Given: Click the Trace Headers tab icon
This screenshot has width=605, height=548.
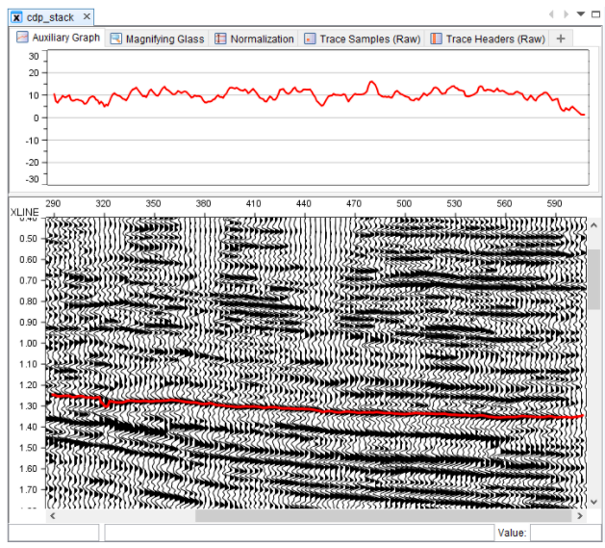Looking at the screenshot, I should [x=436, y=39].
